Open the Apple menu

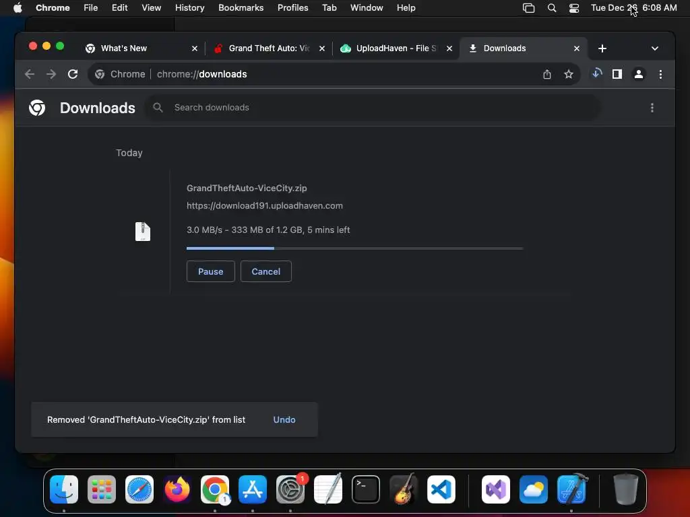18,8
